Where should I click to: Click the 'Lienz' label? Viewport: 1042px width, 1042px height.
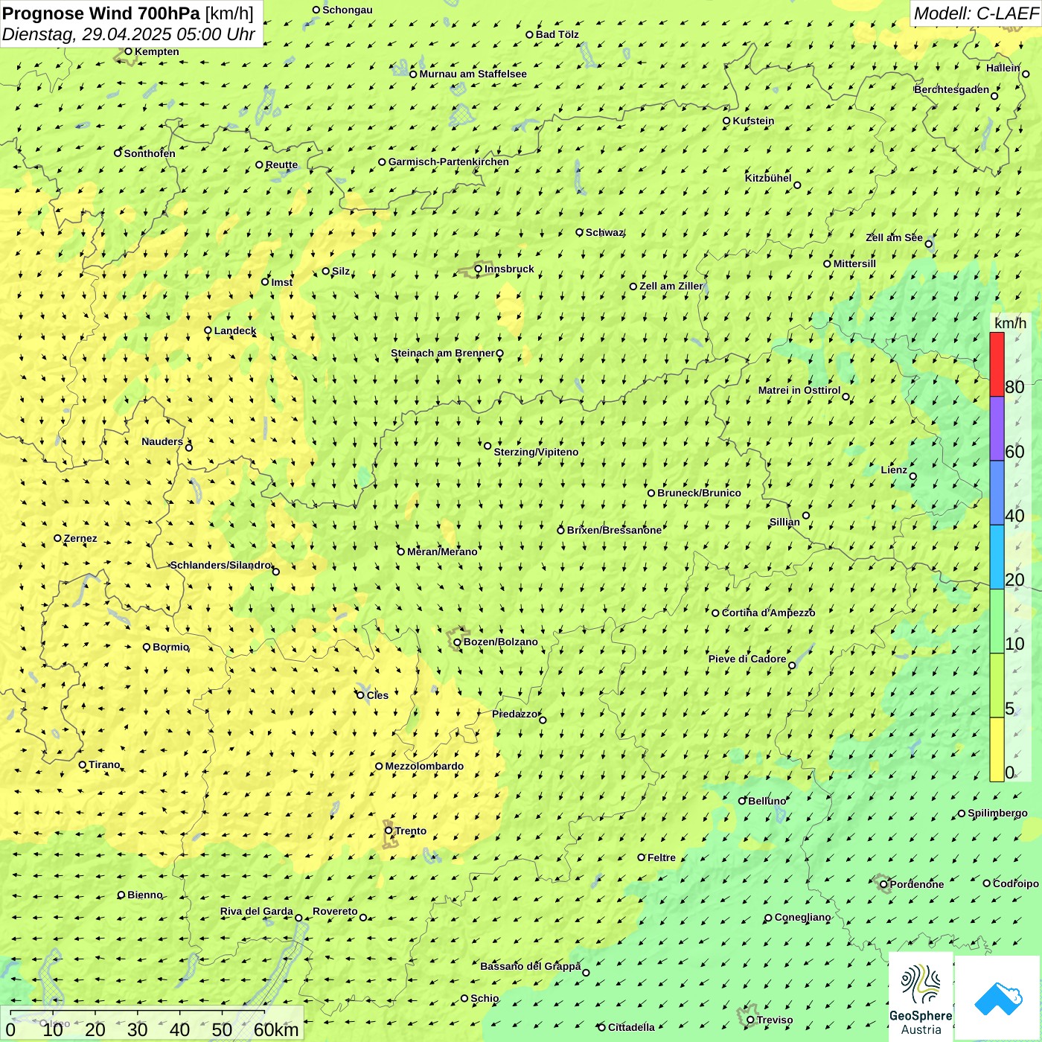point(894,470)
